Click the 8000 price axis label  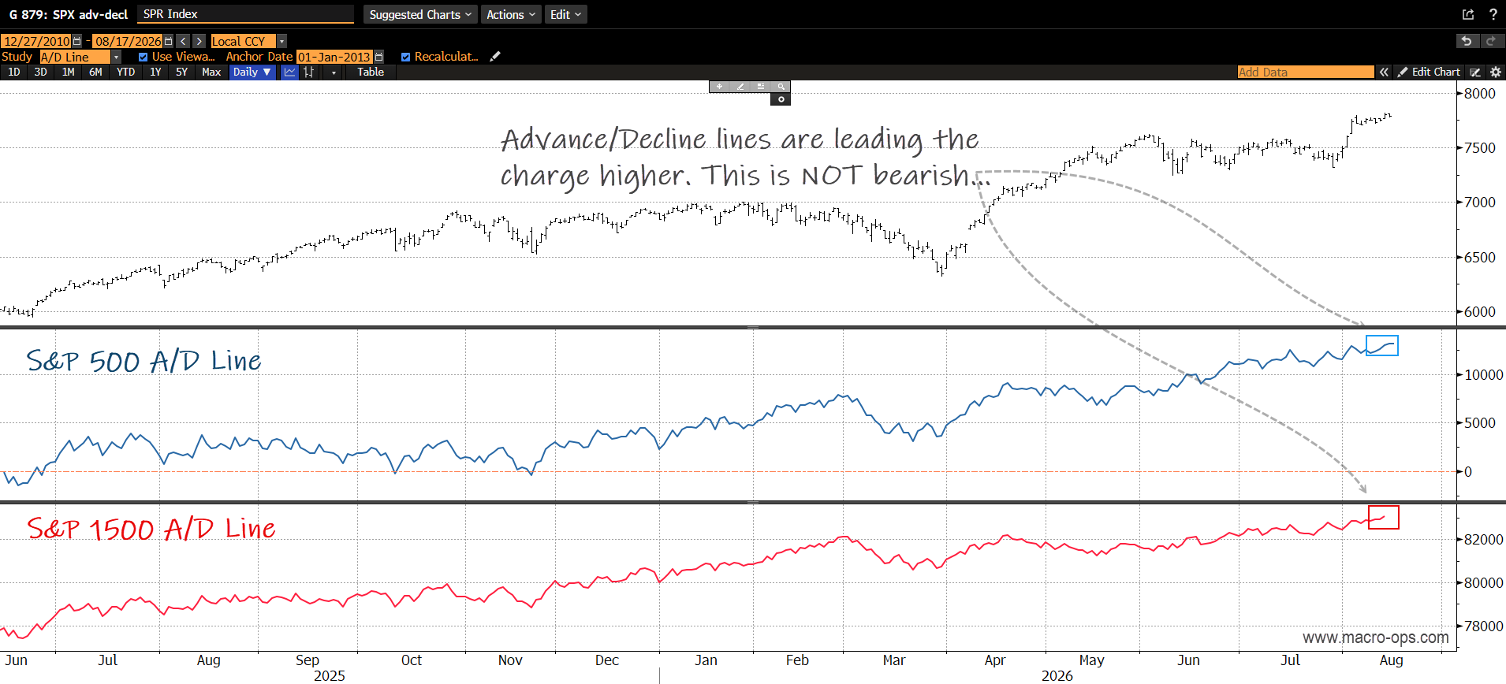(1480, 93)
